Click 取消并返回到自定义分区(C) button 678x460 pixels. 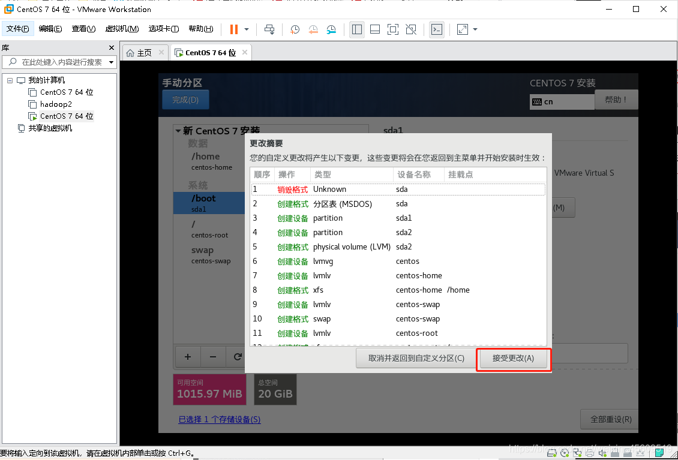[x=416, y=359]
